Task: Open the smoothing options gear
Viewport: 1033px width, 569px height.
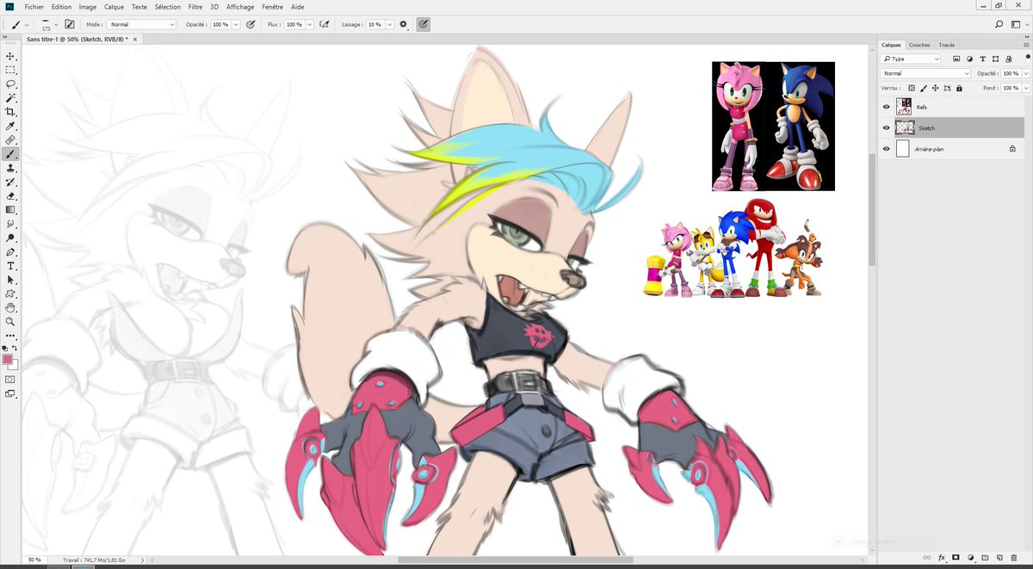Action: 403,24
